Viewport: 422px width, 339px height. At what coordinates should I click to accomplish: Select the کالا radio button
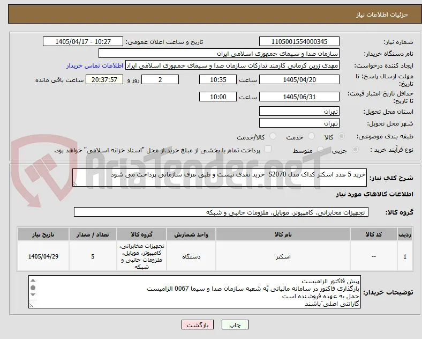click(341, 136)
